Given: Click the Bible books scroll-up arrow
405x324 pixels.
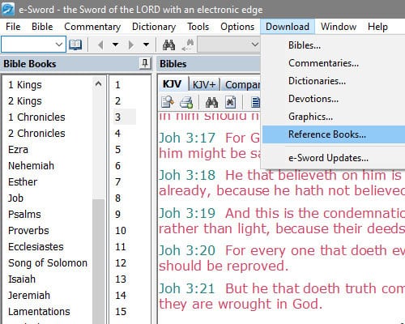Looking at the screenshot, I should tap(99, 84).
